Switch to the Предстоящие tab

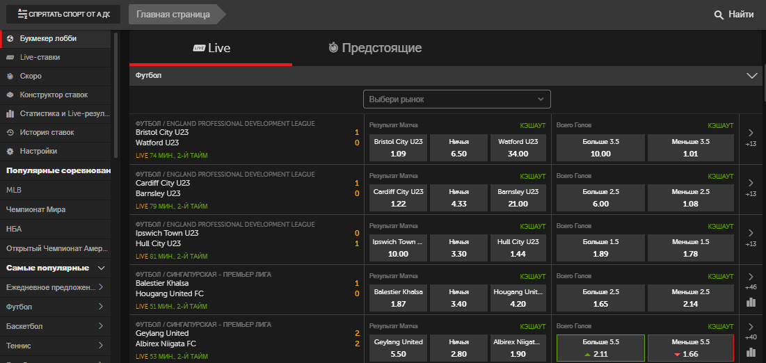click(374, 48)
